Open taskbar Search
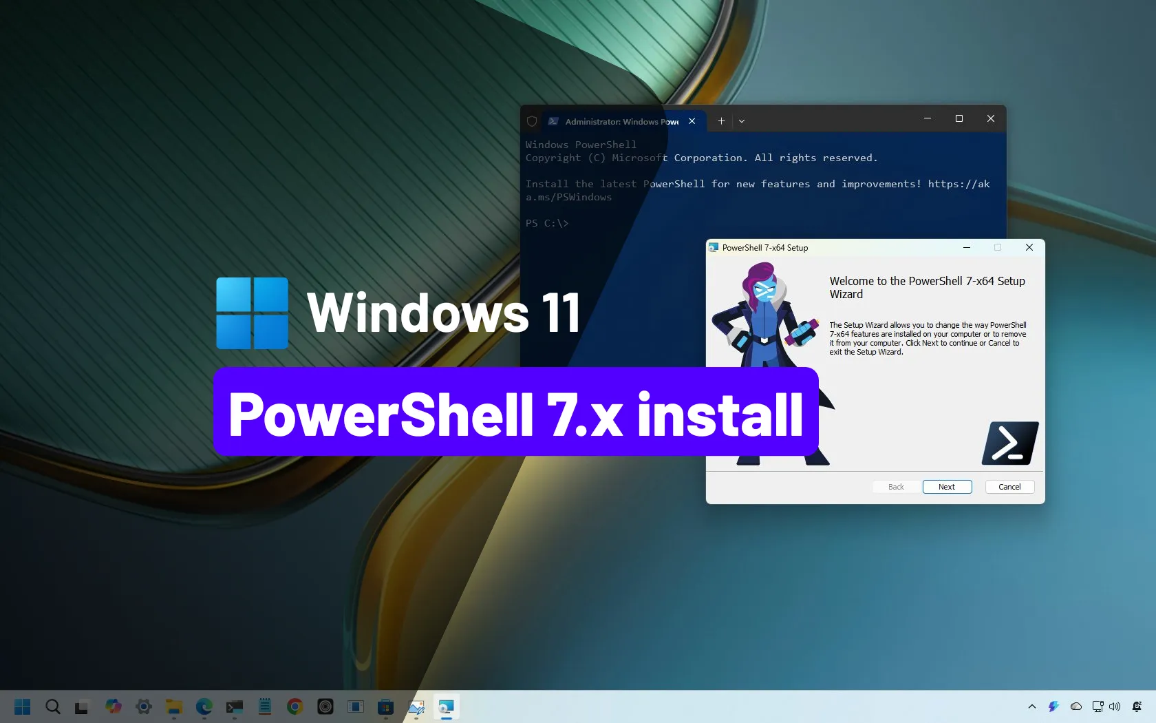Screen dimensions: 1156x723 tap(53, 706)
